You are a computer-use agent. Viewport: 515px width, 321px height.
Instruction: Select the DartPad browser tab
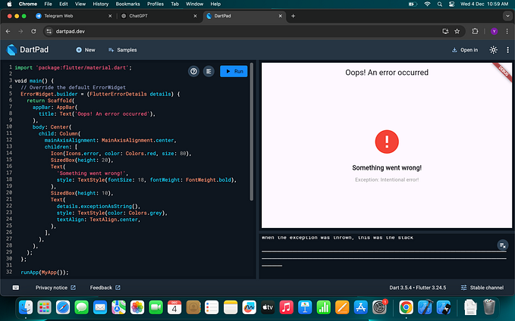tap(244, 16)
